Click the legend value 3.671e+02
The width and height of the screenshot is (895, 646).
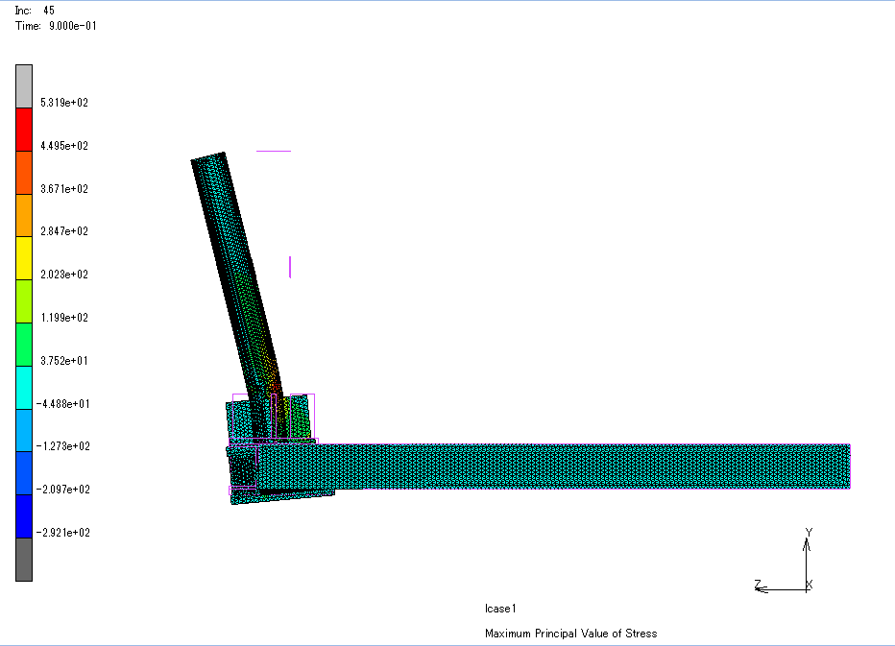click(x=64, y=189)
